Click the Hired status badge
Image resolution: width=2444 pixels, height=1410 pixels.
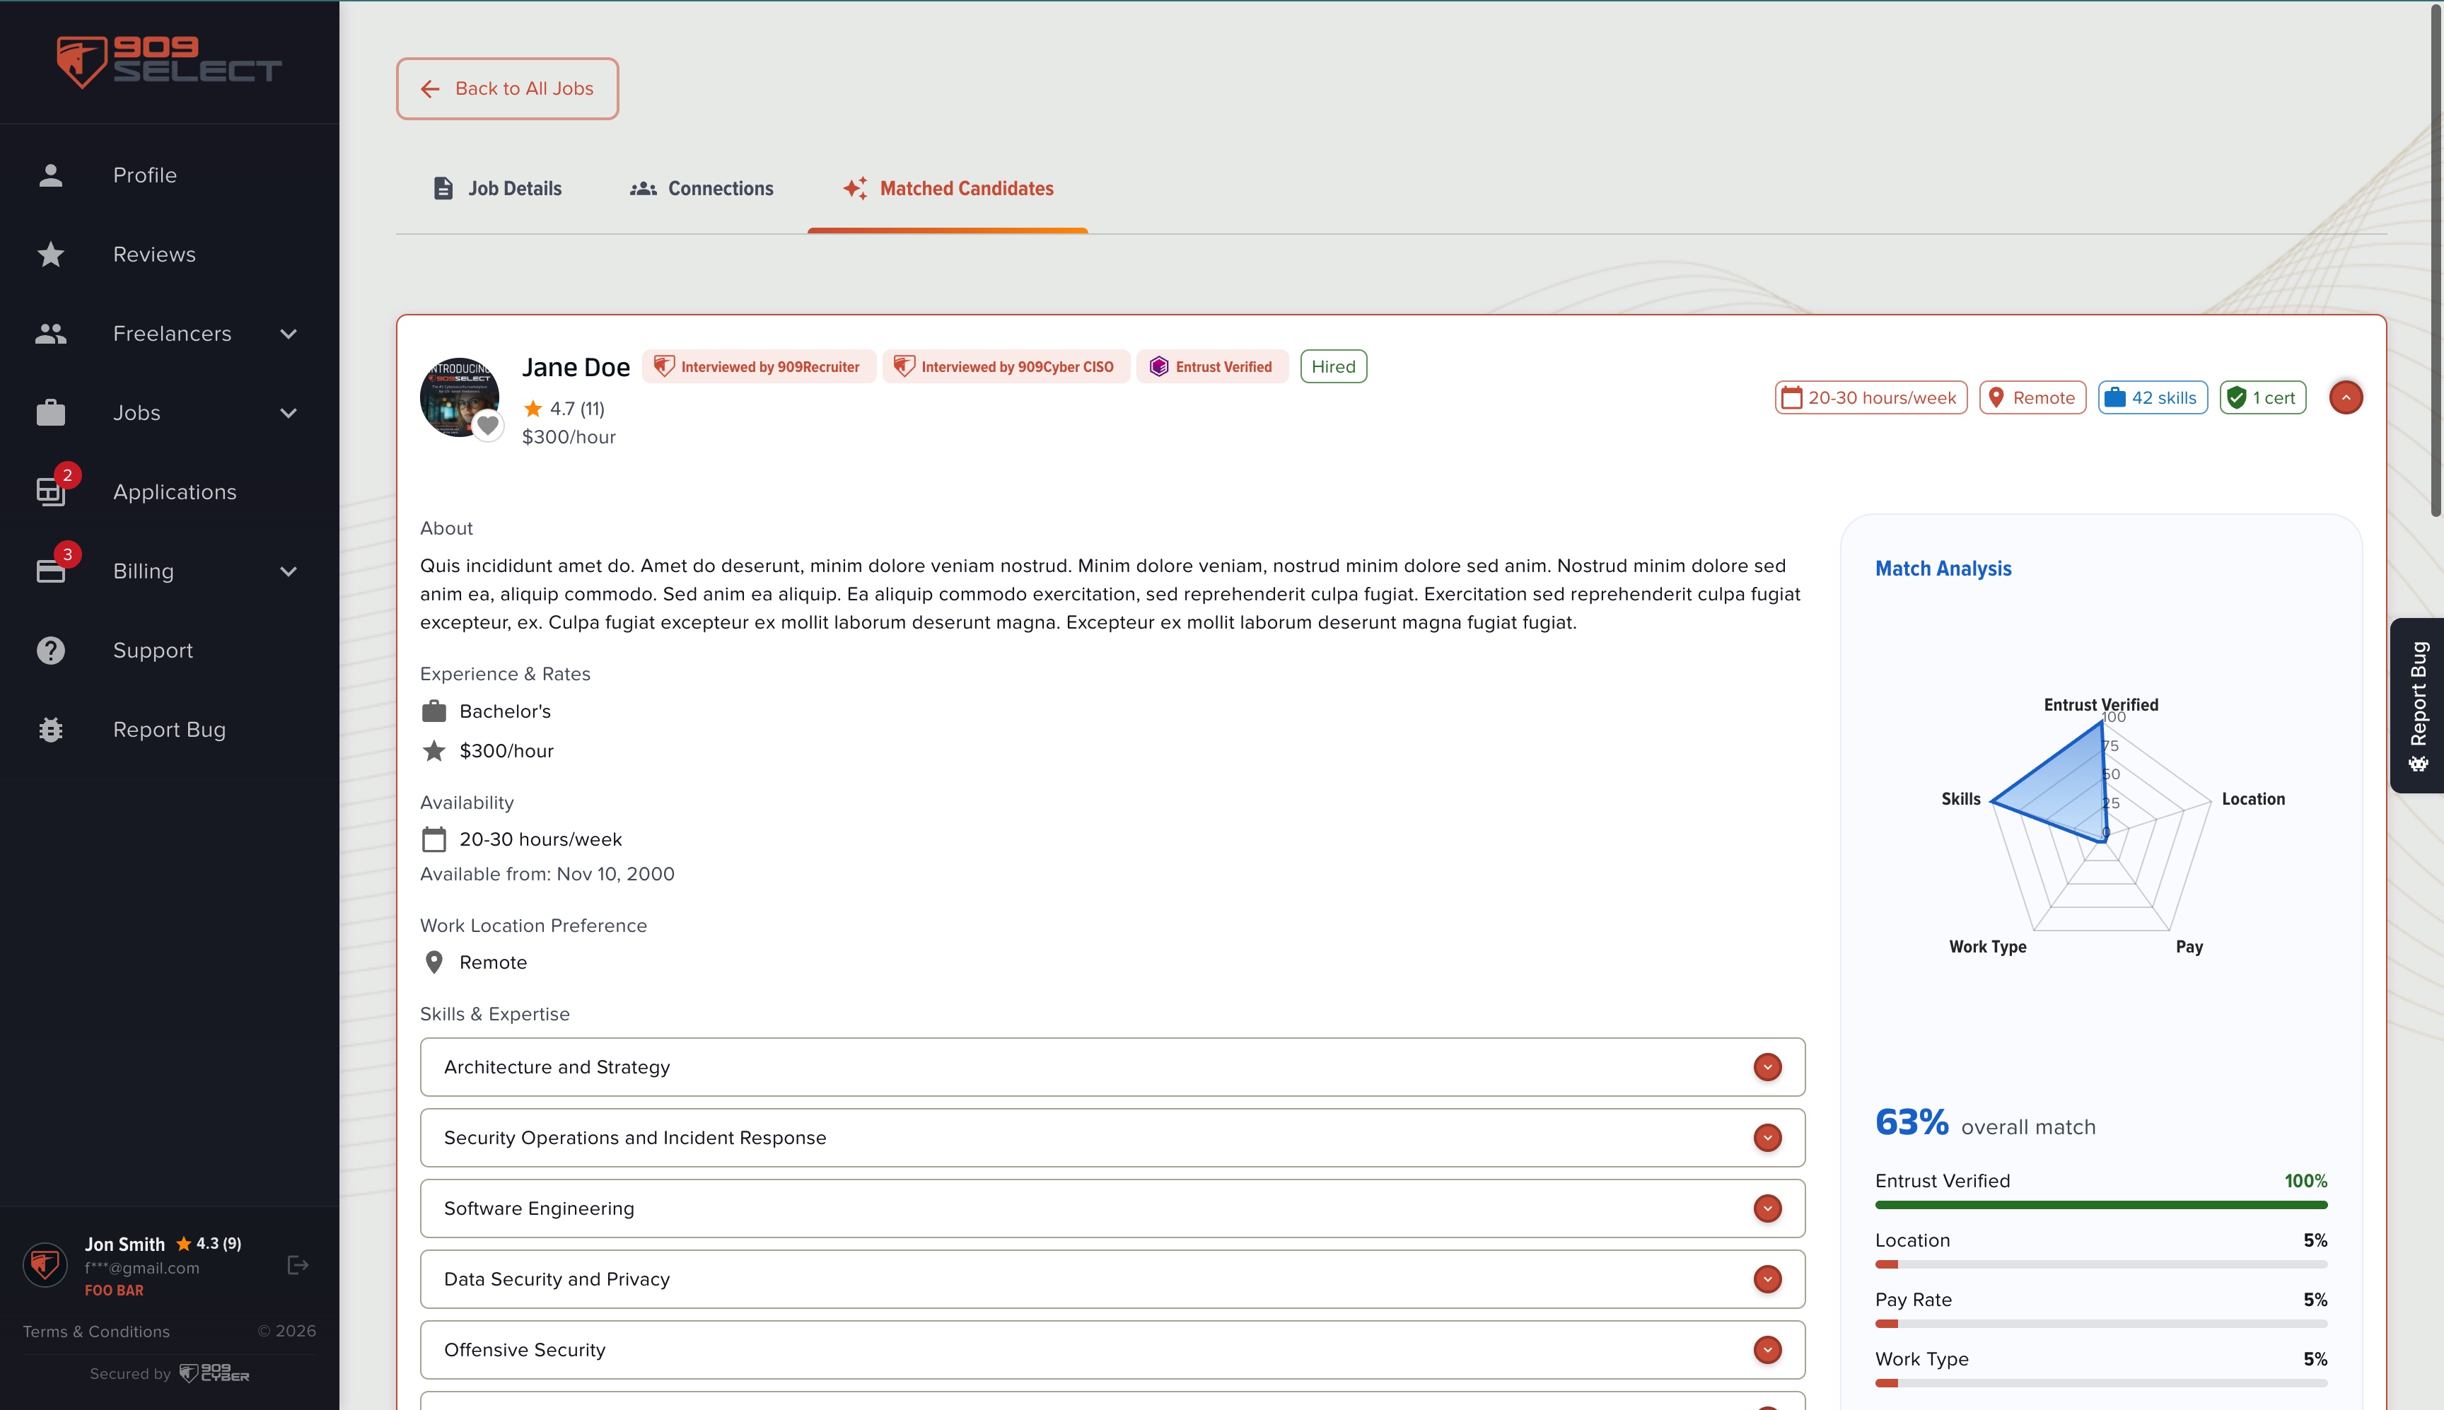(1332, 366)
